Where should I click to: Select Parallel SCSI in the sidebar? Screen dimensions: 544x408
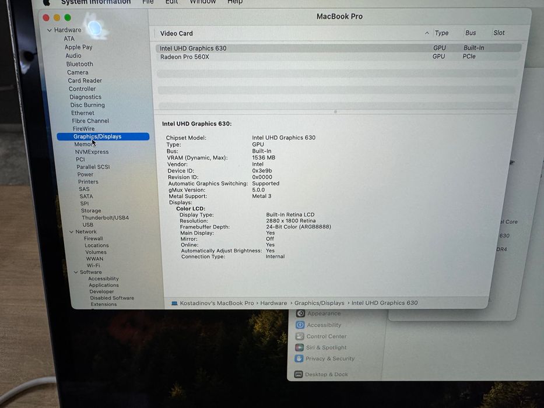point(93,167)
